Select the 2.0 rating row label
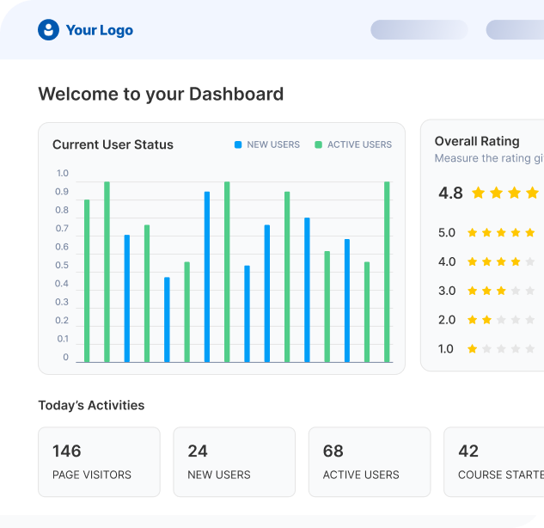544x528 pixels. (x=447, y=320)
